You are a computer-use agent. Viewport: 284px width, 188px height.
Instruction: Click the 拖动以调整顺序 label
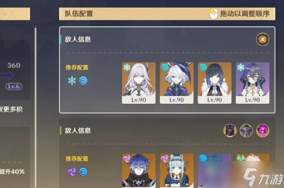pyautogui.click(x=245, y=14)
